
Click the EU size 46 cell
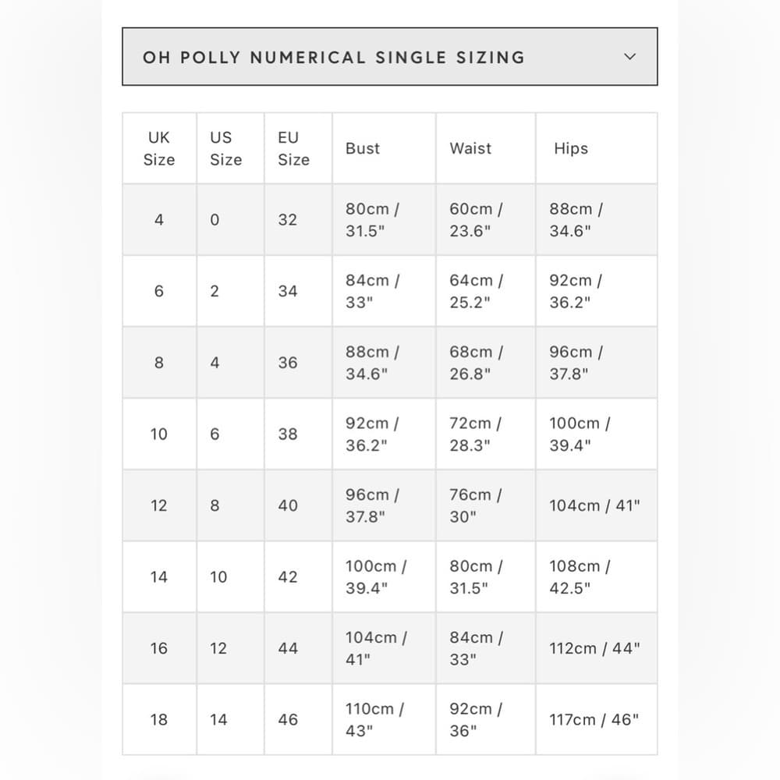pos(298,719)
